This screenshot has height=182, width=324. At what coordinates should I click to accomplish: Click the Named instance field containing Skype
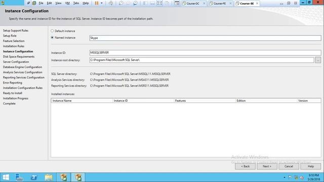(x=205, y=38)
